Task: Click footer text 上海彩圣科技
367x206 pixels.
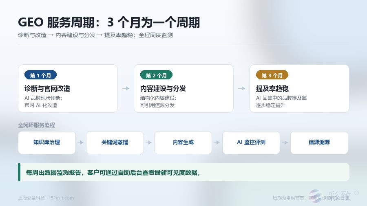Action: [x=31, y=198]
